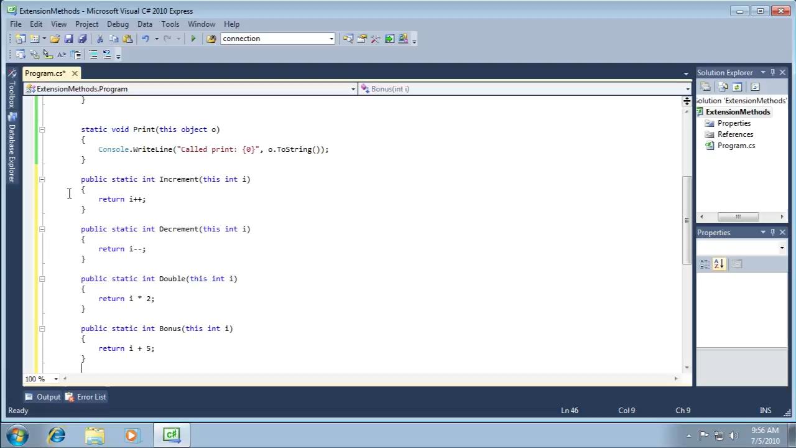This screenshot has width=796, height=448.
Task: Click the code editor vertical scrollbar thumb
Action: pyautogui.click(x=687, y=219)
